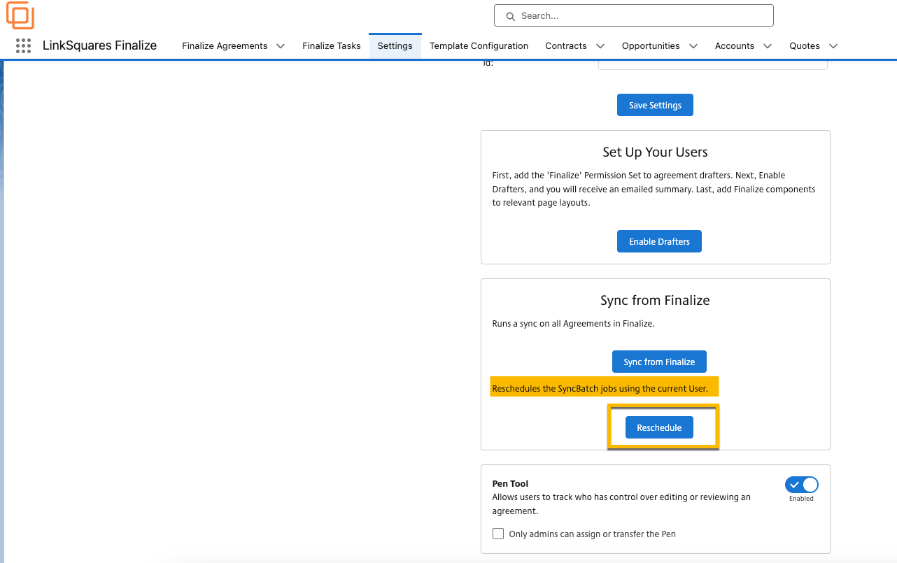The width and height of the screenshot is (897, 563).
Task: Click the Reschedule button
Action: coord(659,427)
